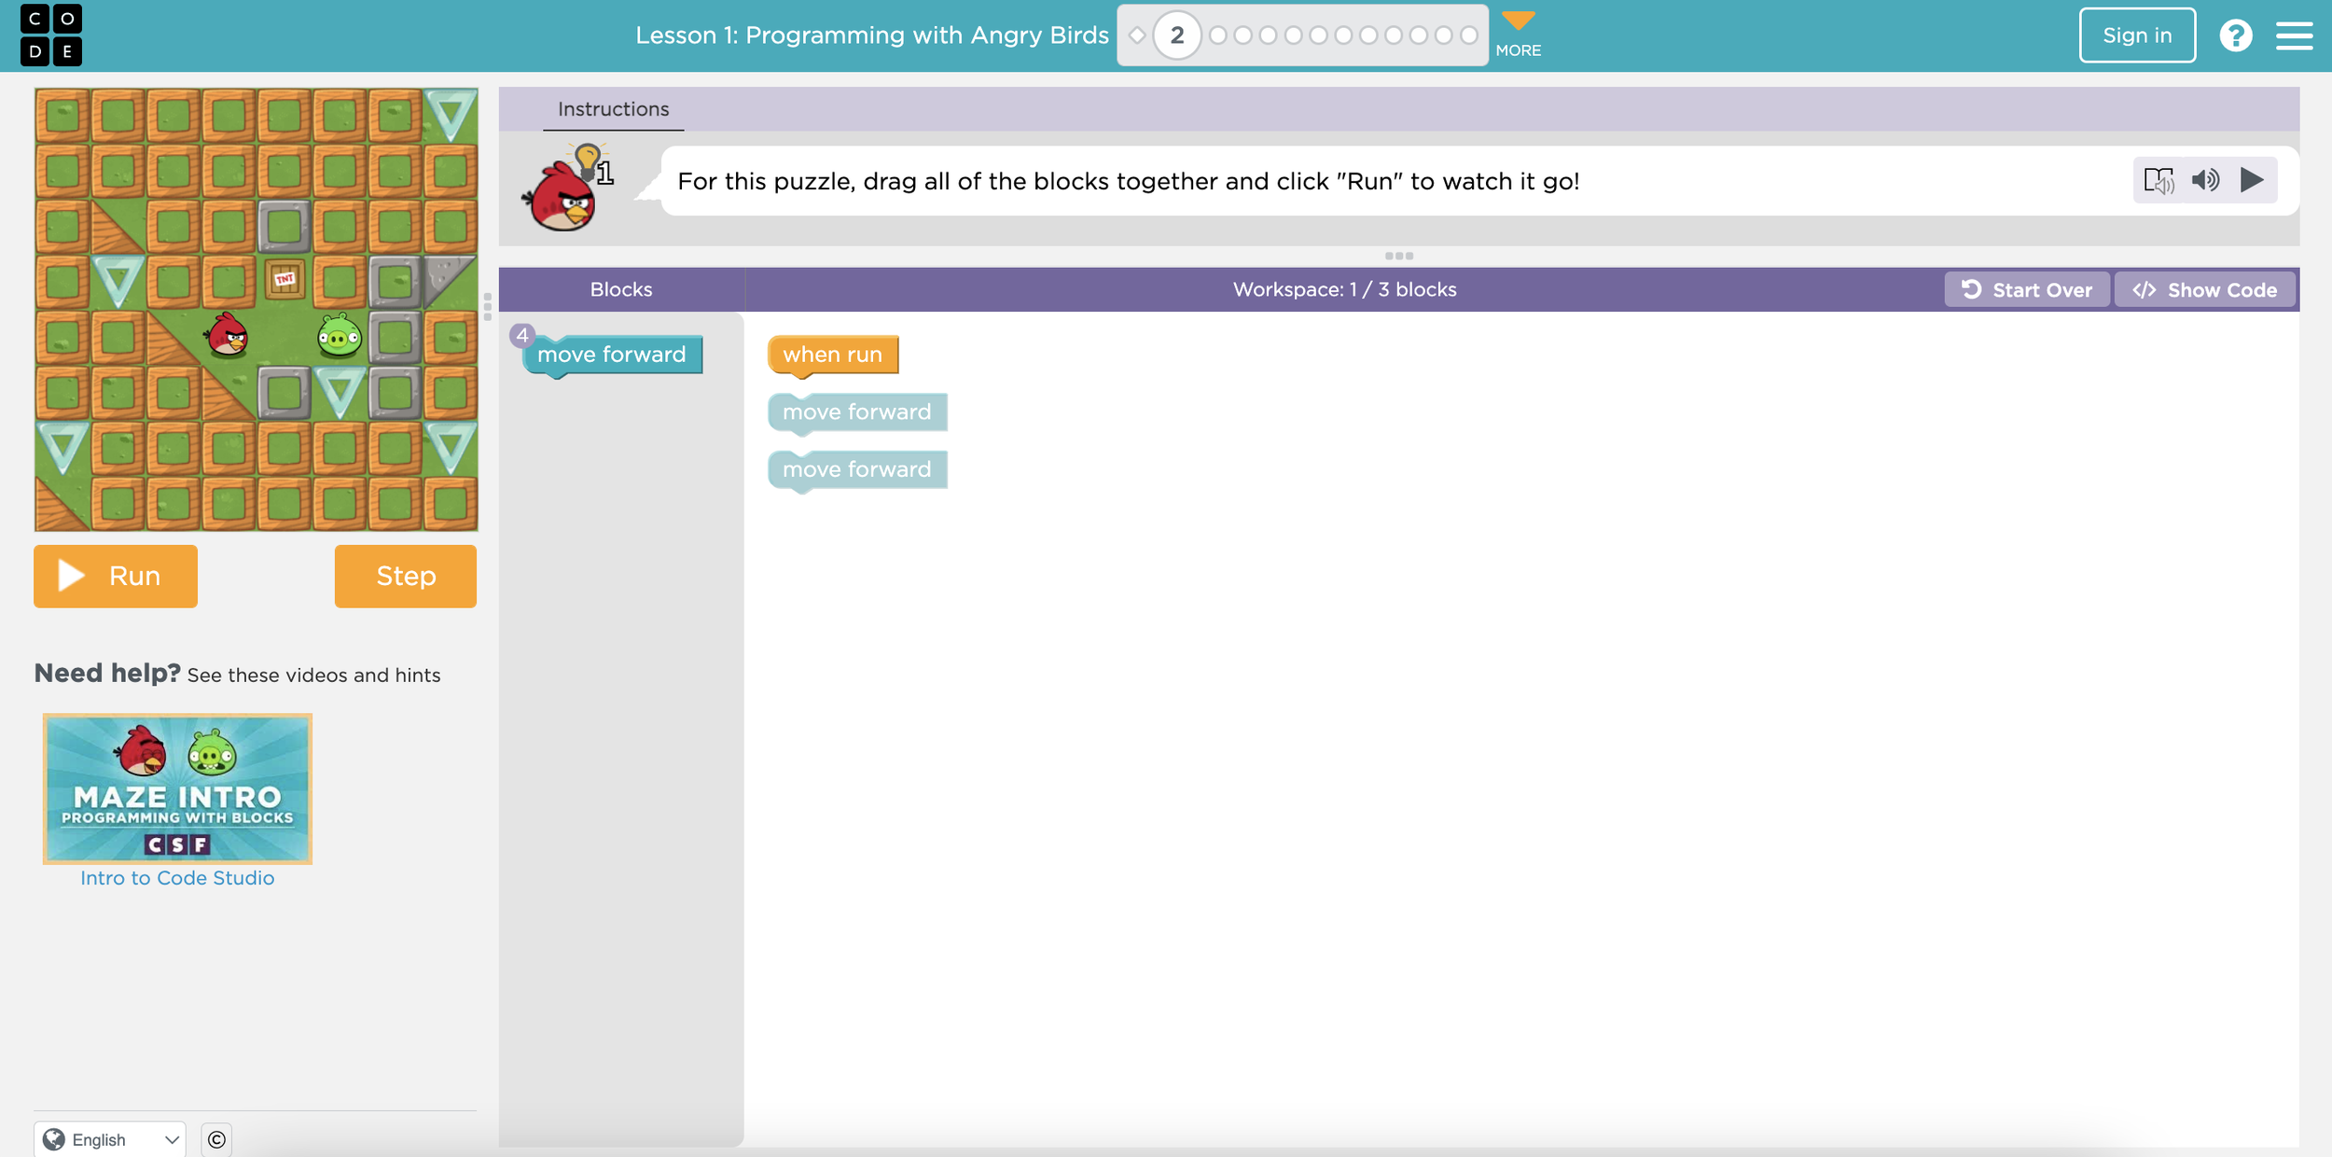Viewport: 2332px width, 1157px height.
Task: Select the last progress bubble in the lesson bar
Action: tap(1468, 35)
